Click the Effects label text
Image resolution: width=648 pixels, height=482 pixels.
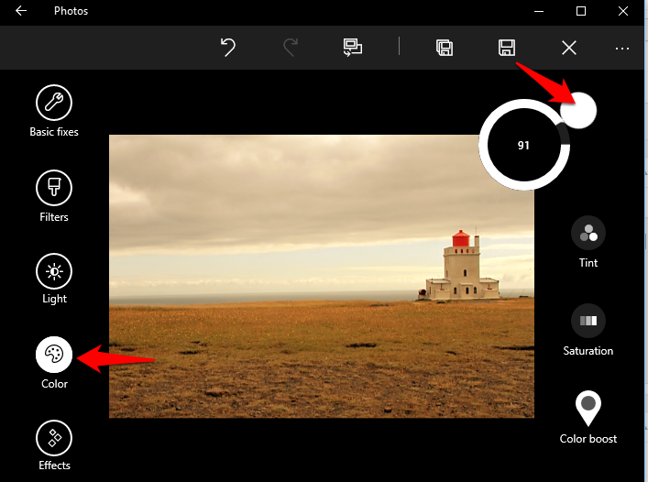pos(55,466)
